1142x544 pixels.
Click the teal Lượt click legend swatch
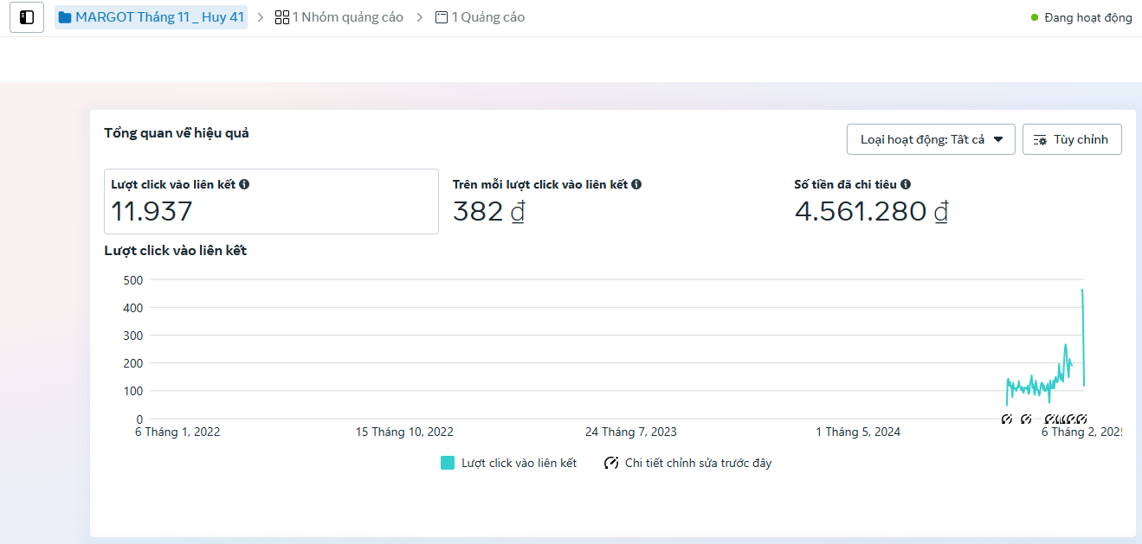click(x=448, y=463)
